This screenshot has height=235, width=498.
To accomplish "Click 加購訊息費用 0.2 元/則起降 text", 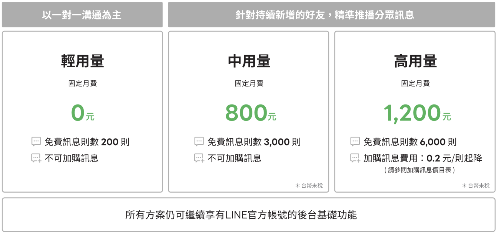I will (423, 158).
